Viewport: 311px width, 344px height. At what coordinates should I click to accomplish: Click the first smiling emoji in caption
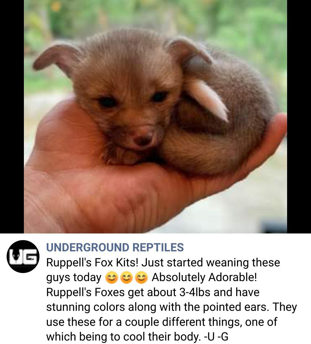pos(112,278)
